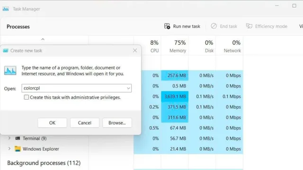Click the Run new task icon

[167, 26]
